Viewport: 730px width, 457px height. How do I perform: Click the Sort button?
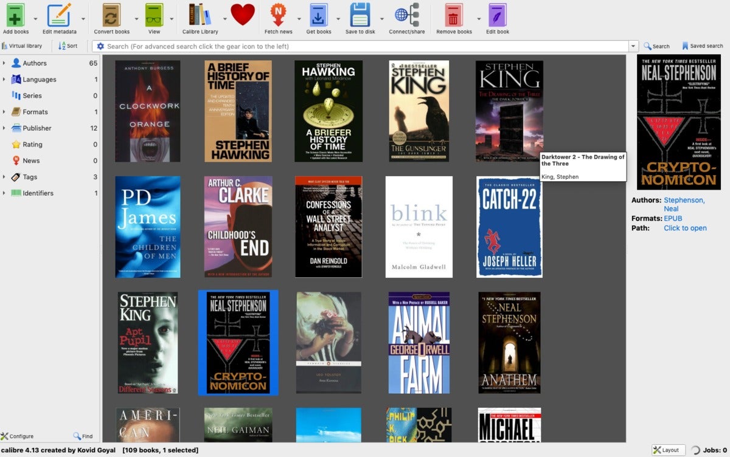pyautogui.click(x=68, y=46)
